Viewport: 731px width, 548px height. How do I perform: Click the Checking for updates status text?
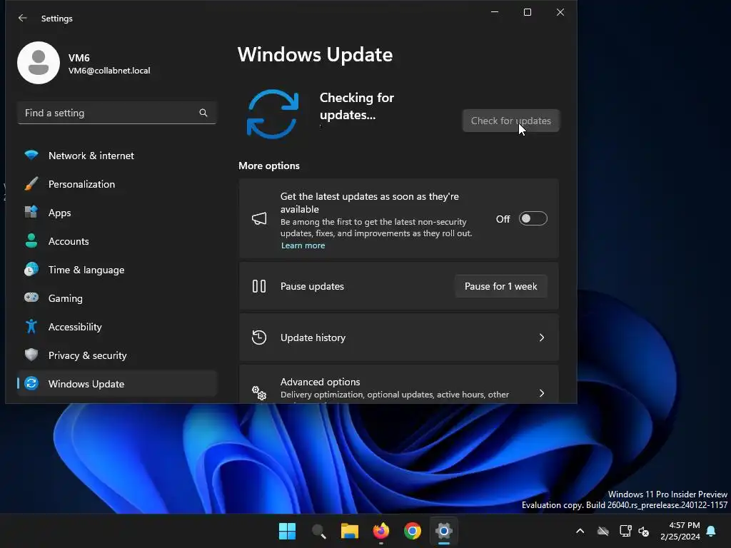point(357,106)
